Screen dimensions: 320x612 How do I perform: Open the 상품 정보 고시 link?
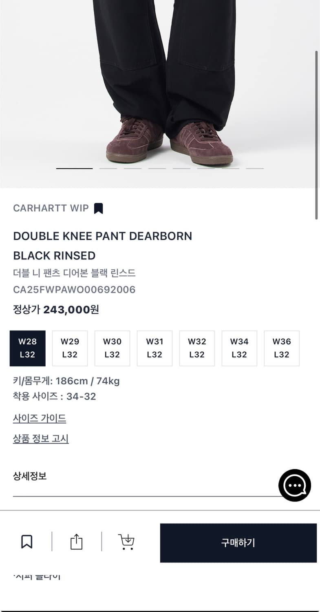(x=41, y=439)
